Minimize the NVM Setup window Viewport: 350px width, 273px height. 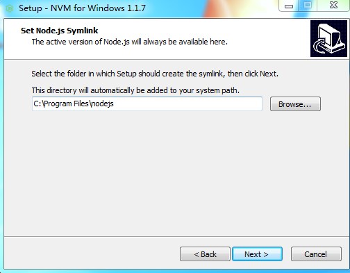tap(289, 6)
